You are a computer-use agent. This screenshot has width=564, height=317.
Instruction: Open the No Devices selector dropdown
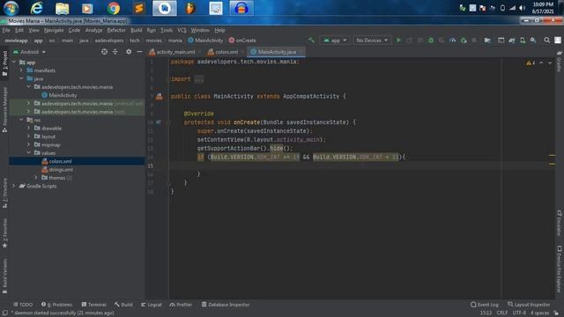(372, 41)
